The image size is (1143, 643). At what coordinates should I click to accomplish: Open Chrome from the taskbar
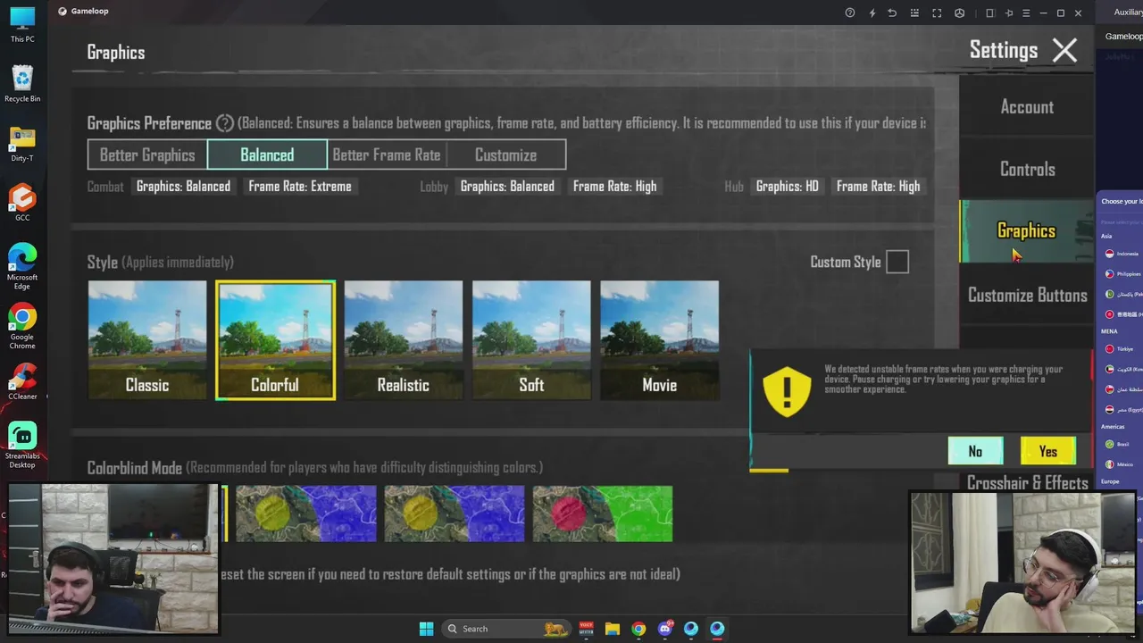(x=638, y=629)
